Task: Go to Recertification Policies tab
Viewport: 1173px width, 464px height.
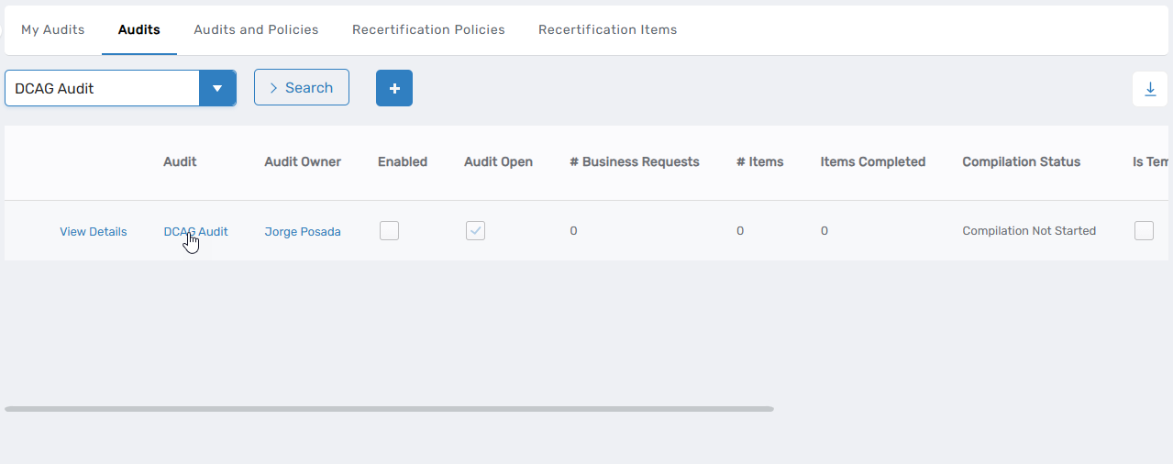Action: [x=428, y=29]
